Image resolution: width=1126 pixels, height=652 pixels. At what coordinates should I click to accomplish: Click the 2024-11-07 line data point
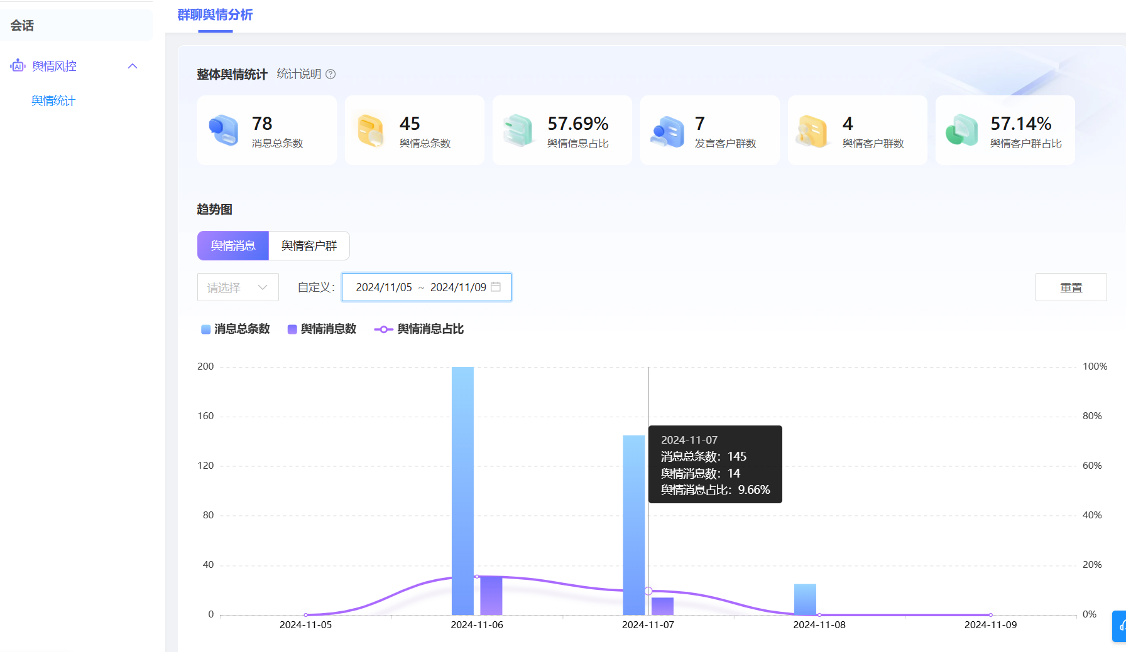pyautogui.click(x=648, y=591)
